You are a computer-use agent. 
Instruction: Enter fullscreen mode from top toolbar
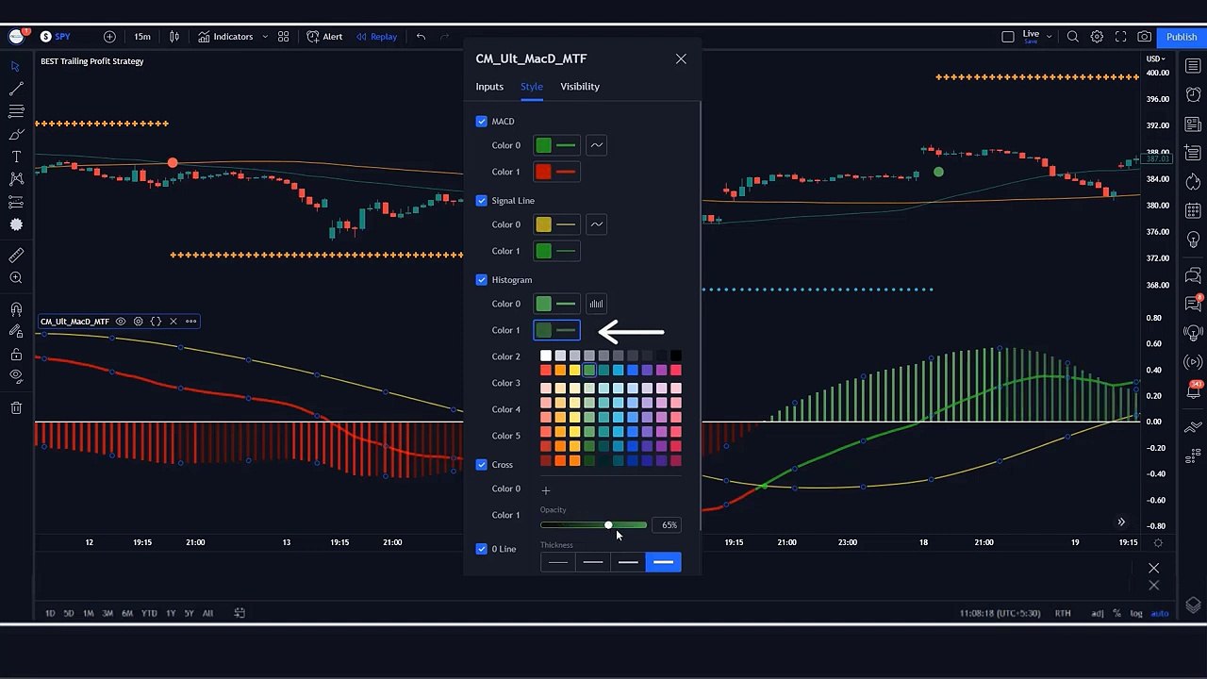coord(1120,37)
